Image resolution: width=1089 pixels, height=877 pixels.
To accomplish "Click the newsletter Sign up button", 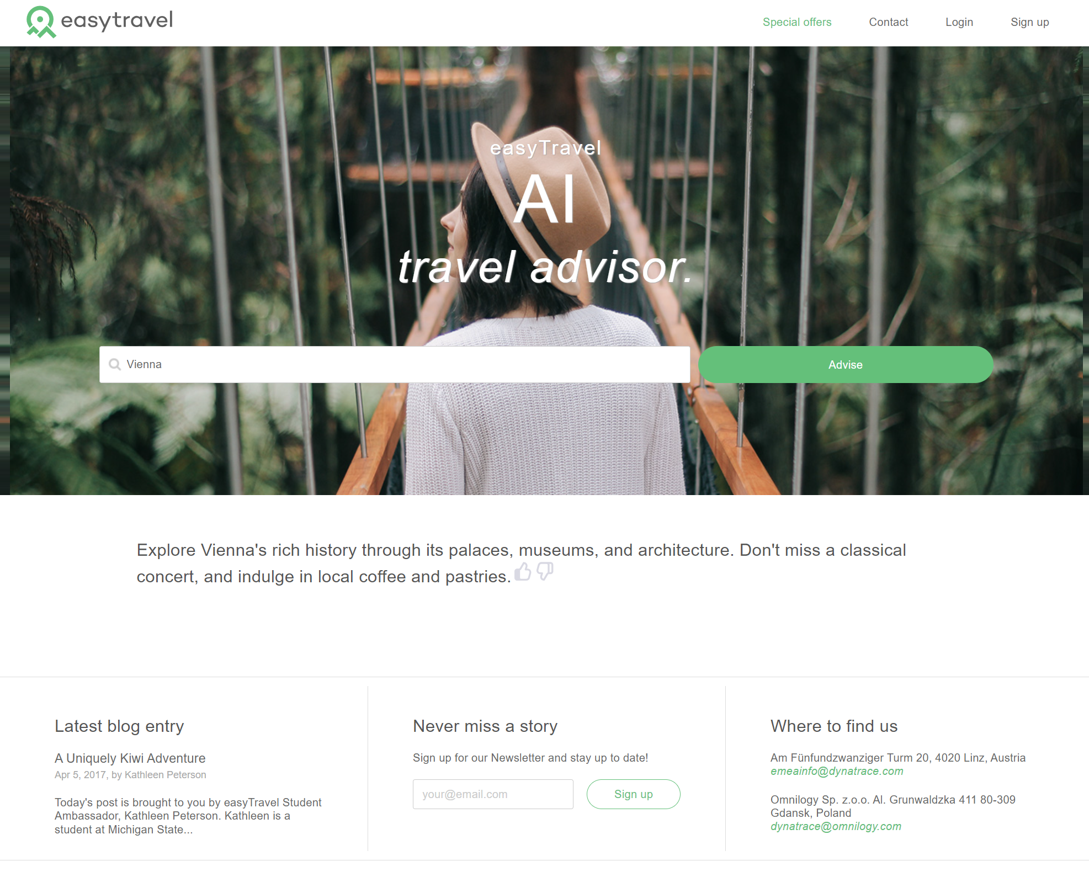I will click(x=633, y=794).
